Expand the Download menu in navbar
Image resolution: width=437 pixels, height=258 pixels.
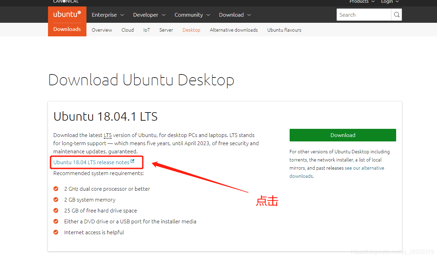235,15
